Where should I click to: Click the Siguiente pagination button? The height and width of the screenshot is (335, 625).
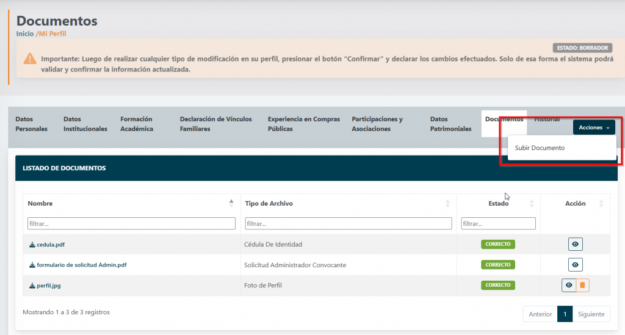[591, 314]
